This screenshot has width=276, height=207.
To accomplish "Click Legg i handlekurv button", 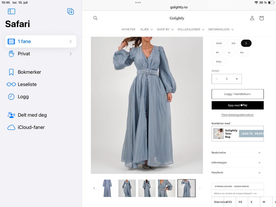I will coord(237,94).
